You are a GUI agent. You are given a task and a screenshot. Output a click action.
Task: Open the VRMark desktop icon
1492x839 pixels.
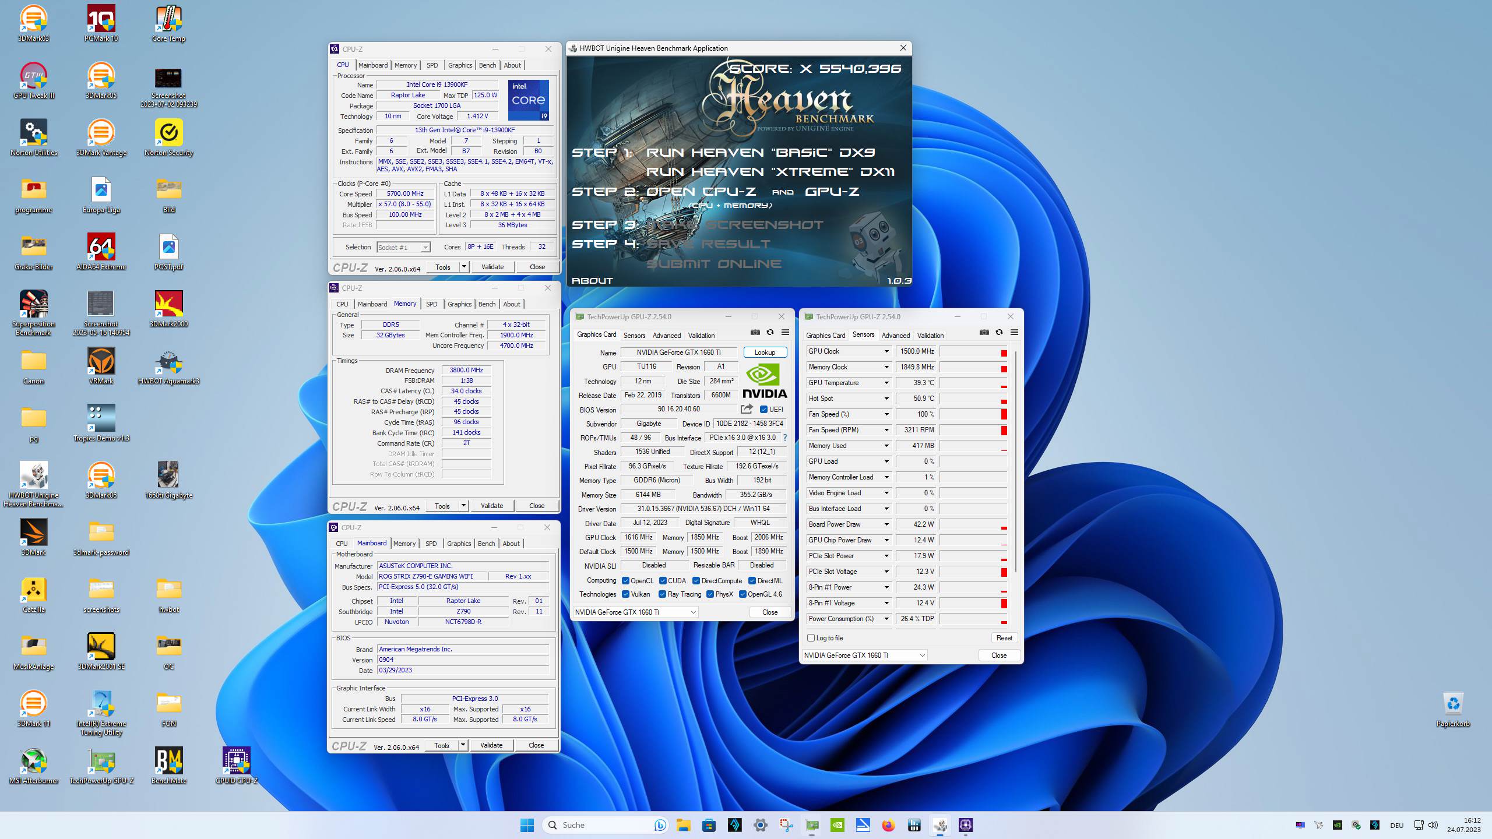tap(101, 366)
